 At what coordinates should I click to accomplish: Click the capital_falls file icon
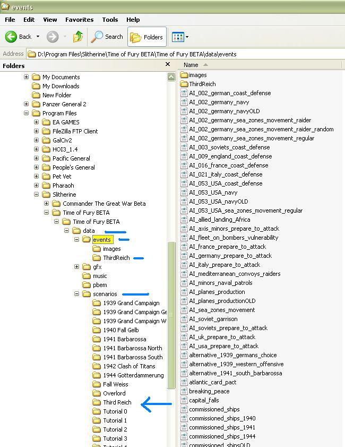tap(184, 400)
